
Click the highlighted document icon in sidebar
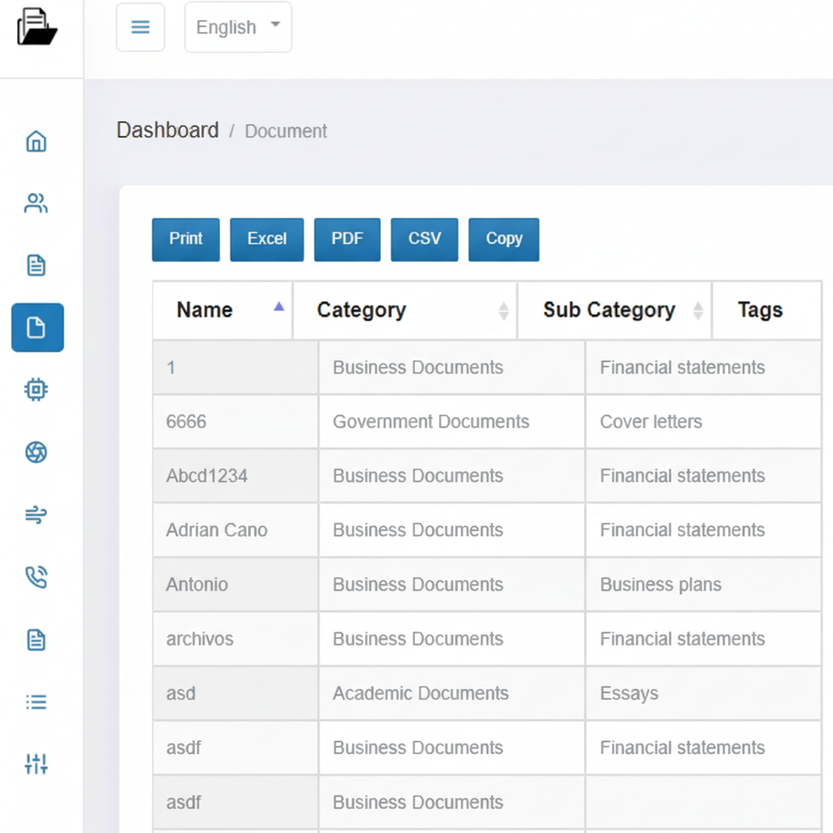tap(37, 327)
